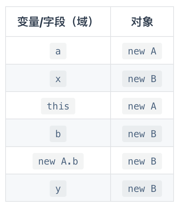Click the parenthesized 域 in the header

(x=83, y=22)
